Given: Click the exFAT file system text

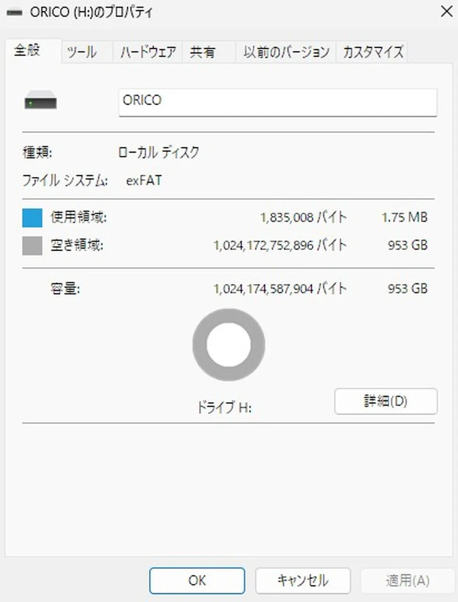Looking at the screenshot, I should [x=144, y=181].
